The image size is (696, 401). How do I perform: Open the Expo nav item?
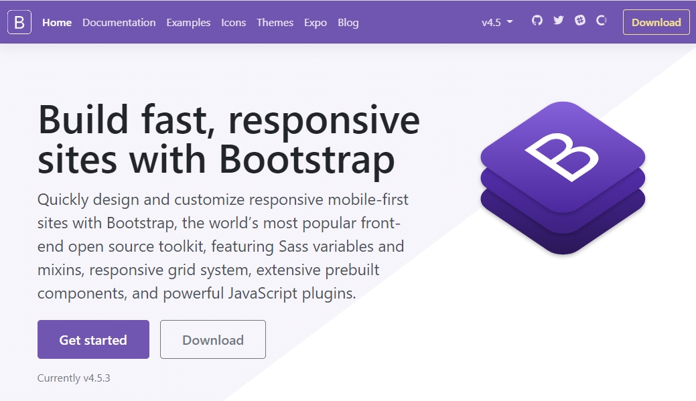[315, 23]
